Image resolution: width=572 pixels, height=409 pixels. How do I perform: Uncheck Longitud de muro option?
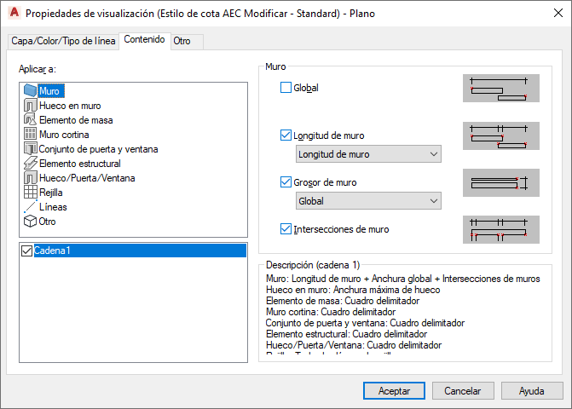coord(286,135)
